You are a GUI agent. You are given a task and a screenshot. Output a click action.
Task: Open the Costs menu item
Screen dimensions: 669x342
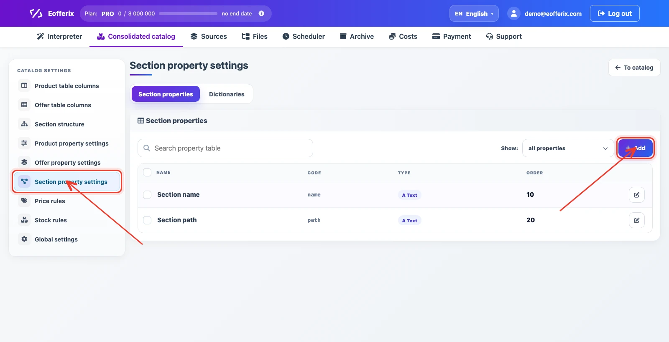(403, 36)
